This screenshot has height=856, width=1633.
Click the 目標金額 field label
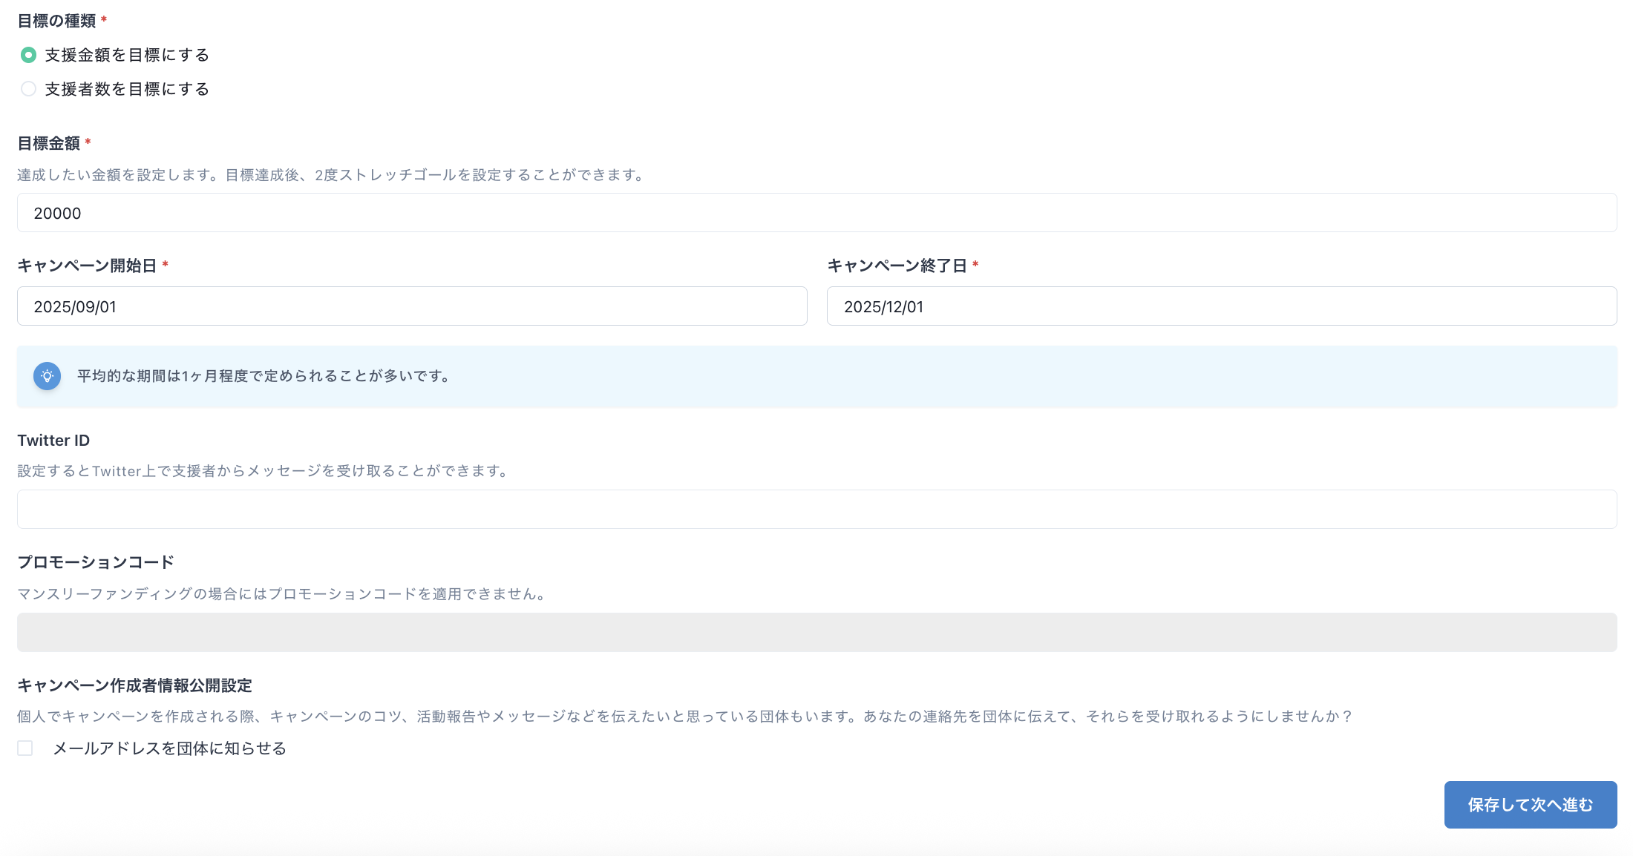point(49,143)
